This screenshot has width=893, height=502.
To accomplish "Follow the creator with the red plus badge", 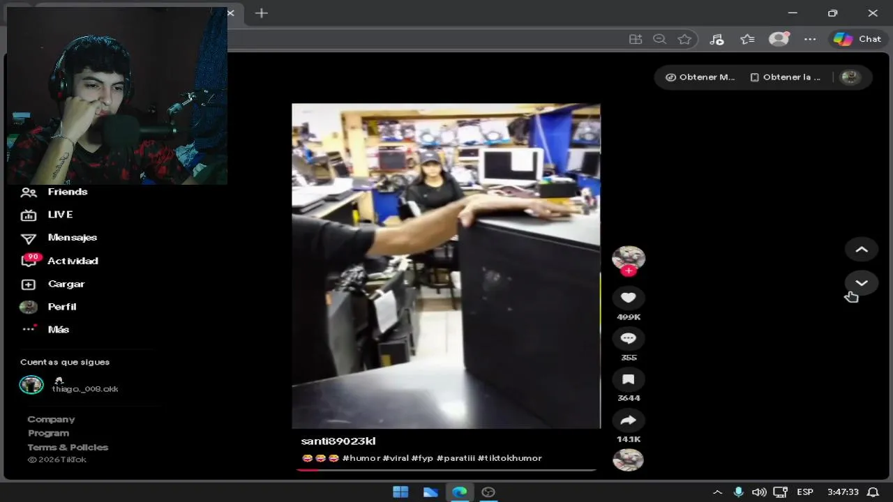I will [629, 271].
